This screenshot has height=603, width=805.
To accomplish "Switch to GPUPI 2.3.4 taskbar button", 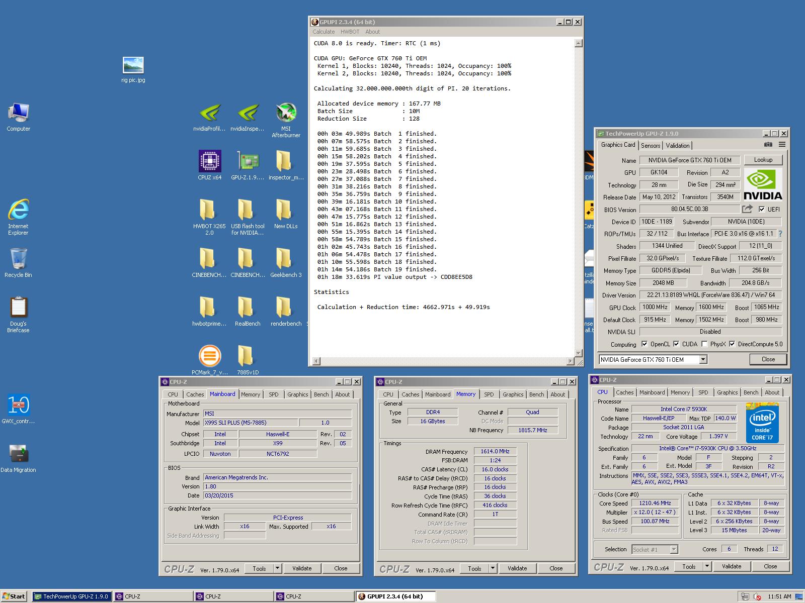I will [395, 596].
